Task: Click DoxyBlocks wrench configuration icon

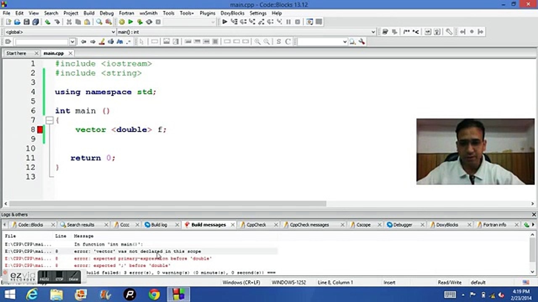Action: click(x=449, y=32)
